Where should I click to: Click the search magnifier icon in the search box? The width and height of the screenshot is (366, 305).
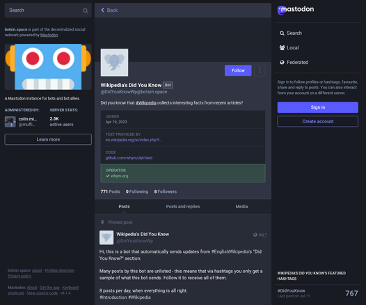86,10
